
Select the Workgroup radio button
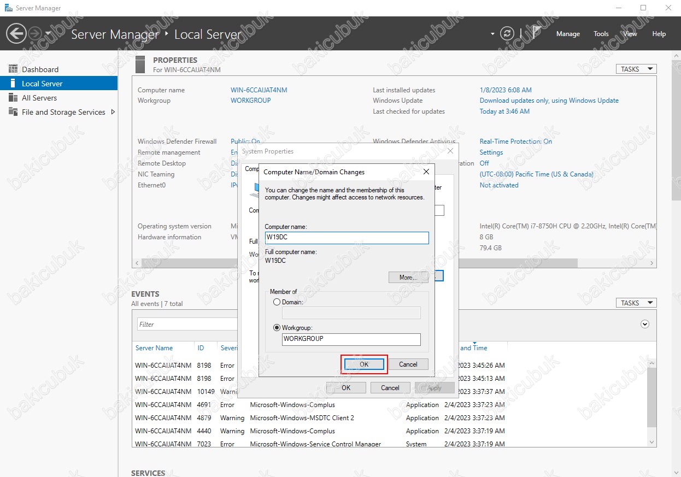click(x=277, y=328)
